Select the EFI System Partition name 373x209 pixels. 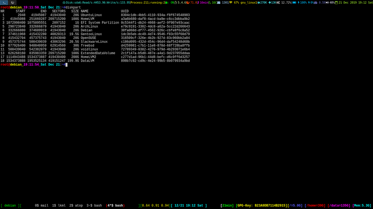point(100,23)
